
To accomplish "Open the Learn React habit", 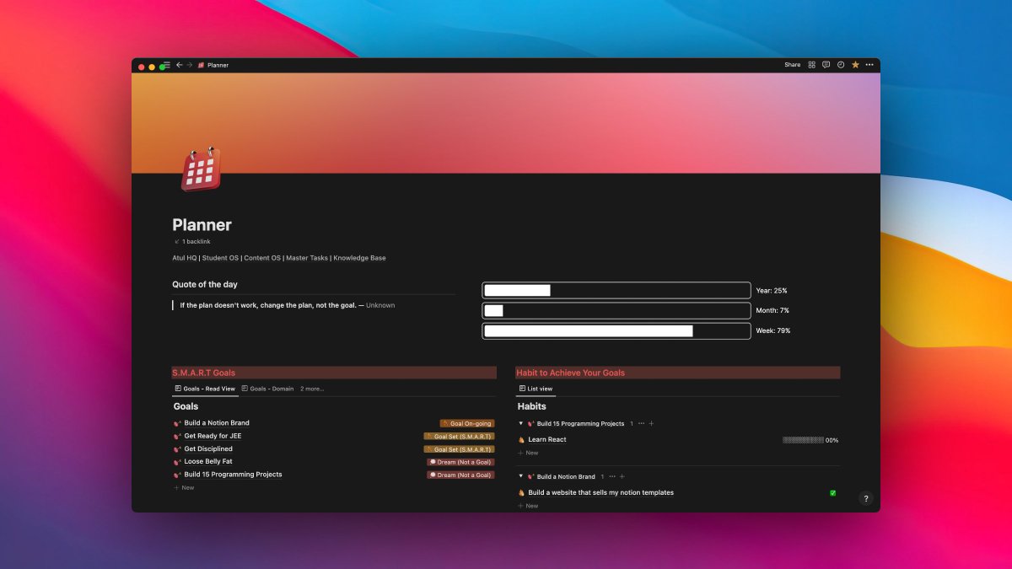I will tap(547, 440).
